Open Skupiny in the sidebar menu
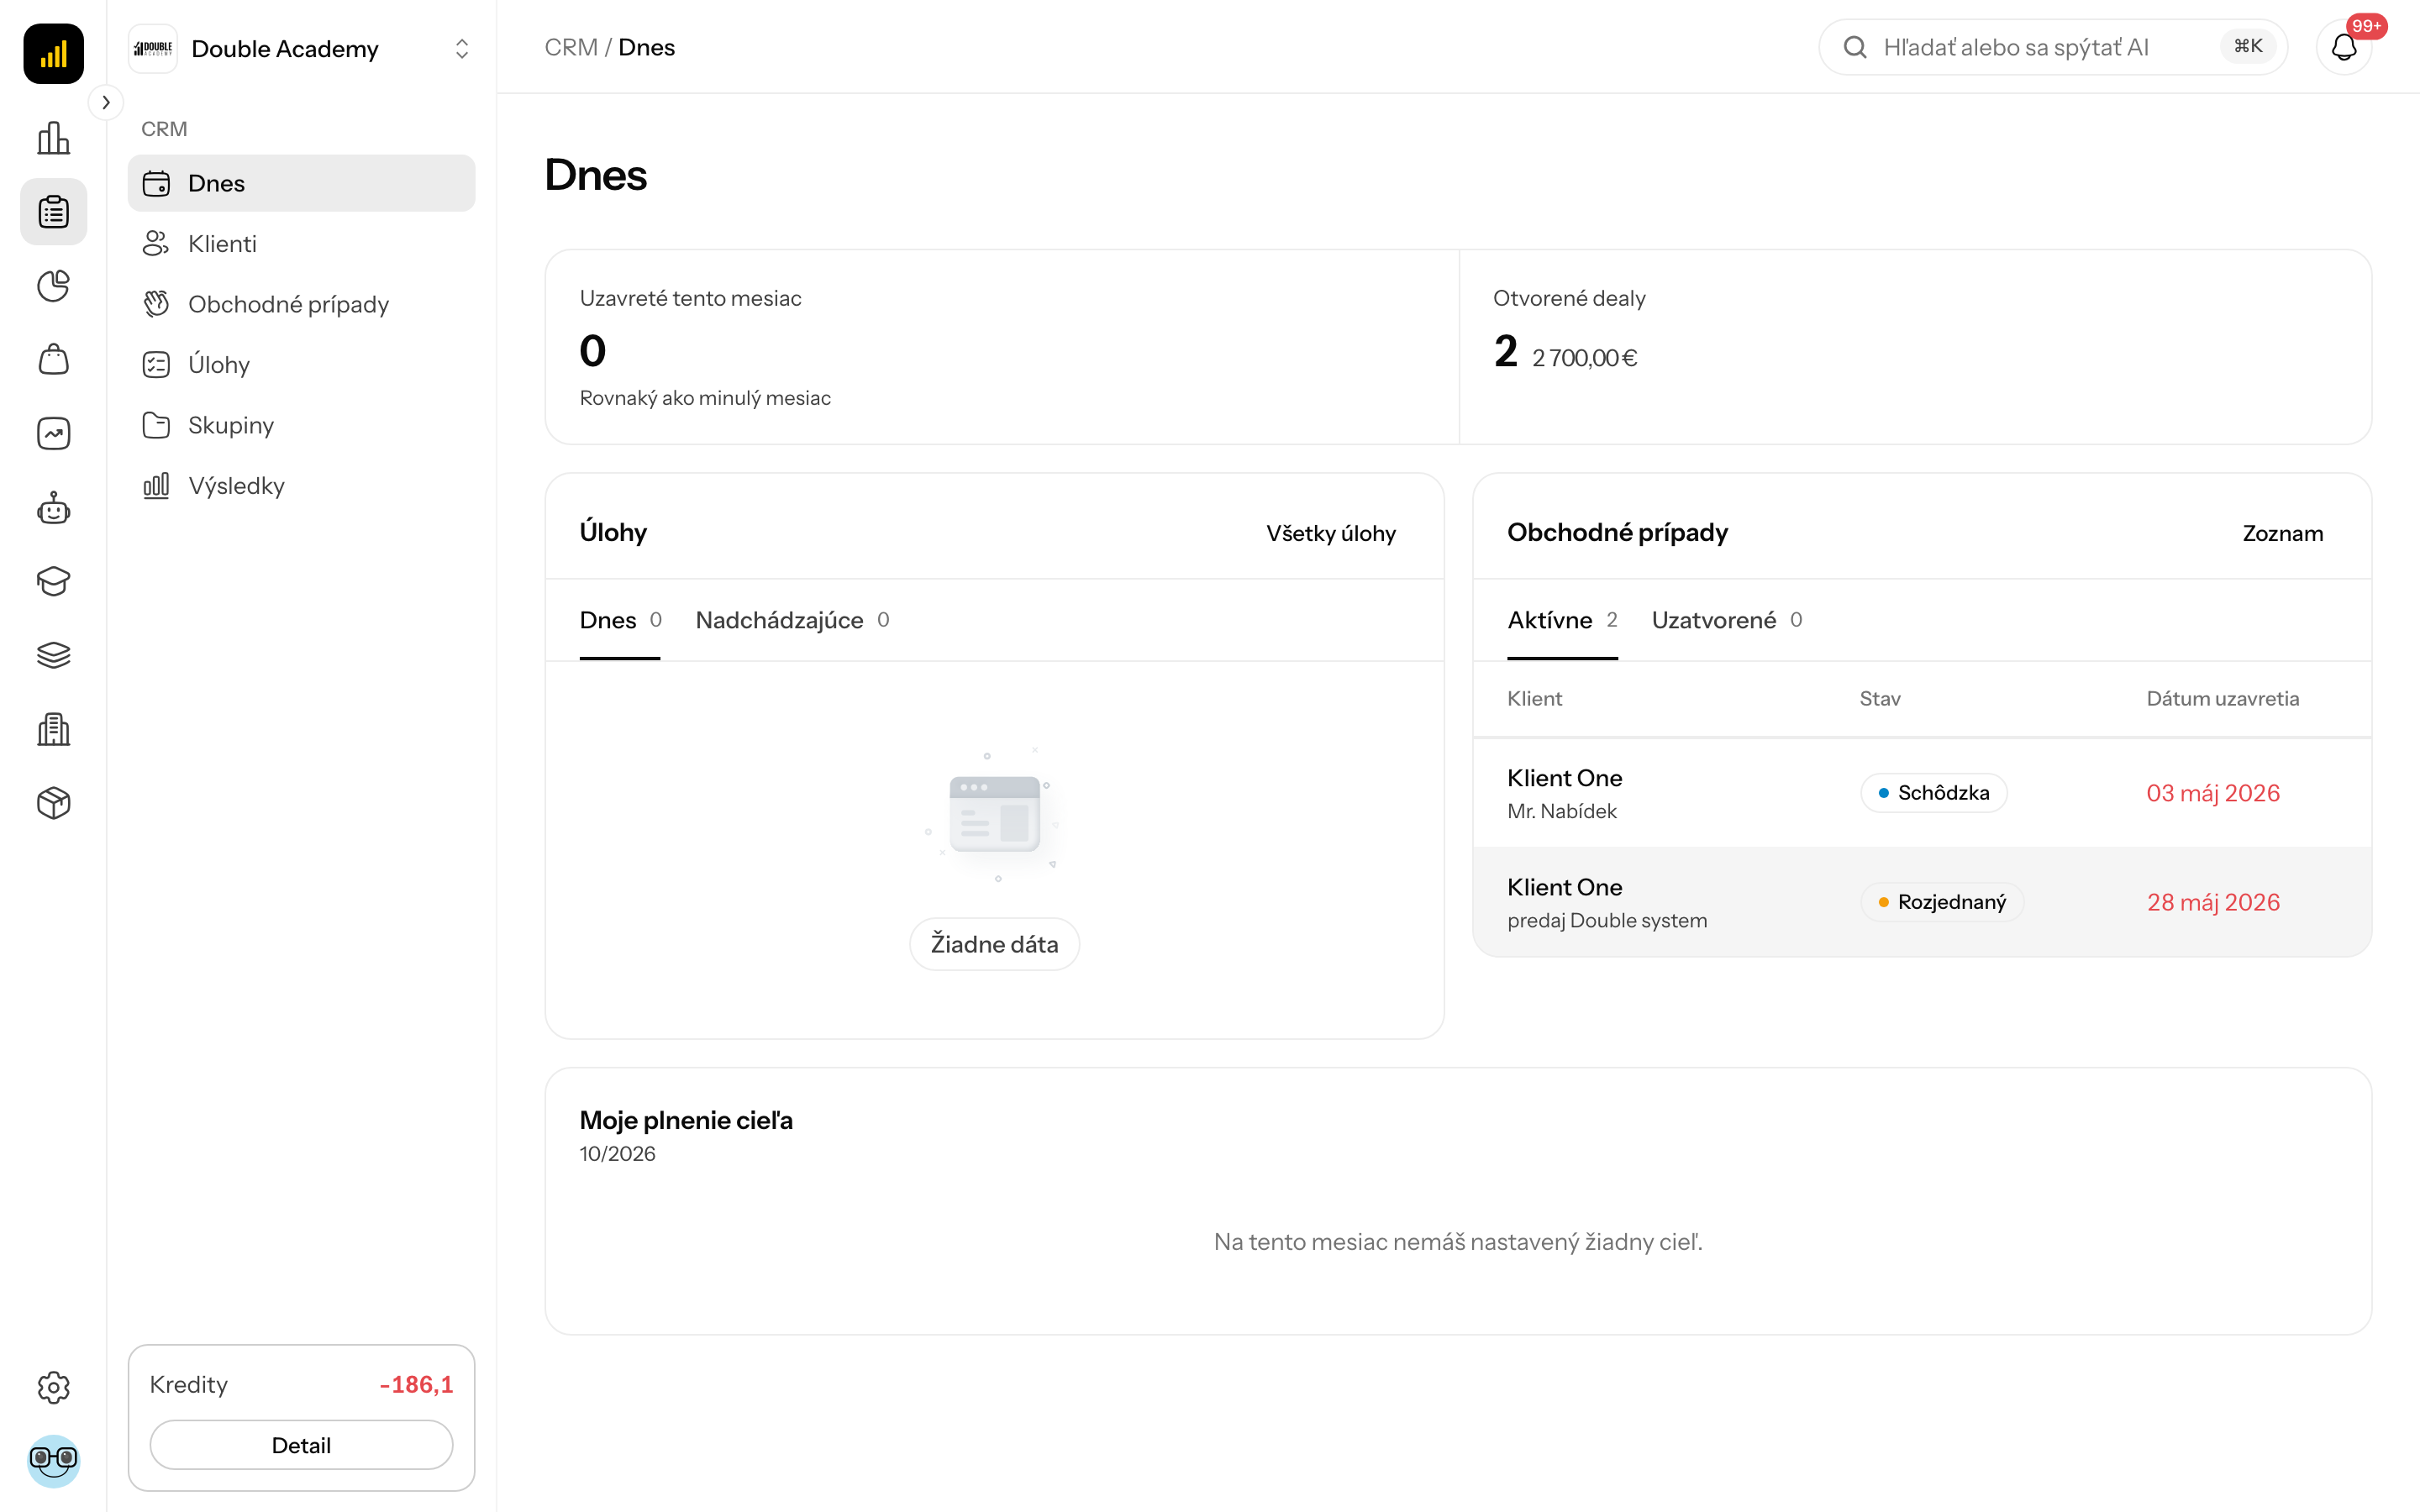 point(301,425)
